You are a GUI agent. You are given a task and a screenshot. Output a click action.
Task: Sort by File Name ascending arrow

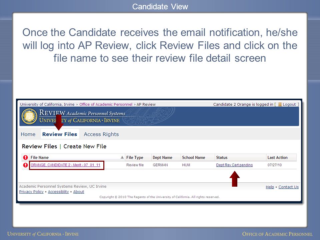pos(122,157)
